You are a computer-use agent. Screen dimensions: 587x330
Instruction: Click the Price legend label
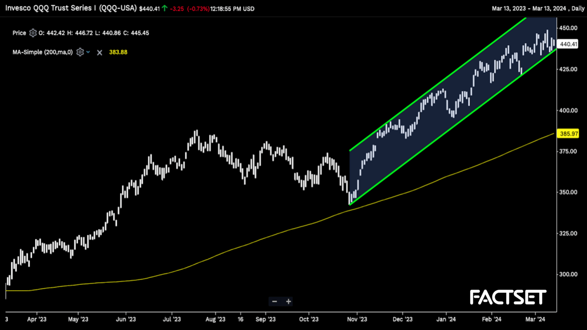19,33
